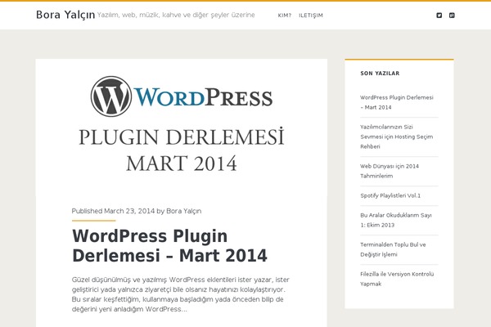Open Bu Aralar Okuduklarım Sayı 1: Ekim 2013
This screenshot has height=327, width=491.
point(396,220)
